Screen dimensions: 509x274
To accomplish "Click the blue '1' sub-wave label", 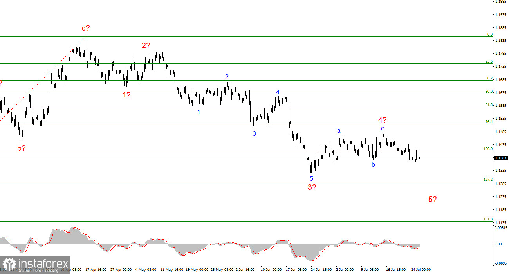I will tap(199, 112).
